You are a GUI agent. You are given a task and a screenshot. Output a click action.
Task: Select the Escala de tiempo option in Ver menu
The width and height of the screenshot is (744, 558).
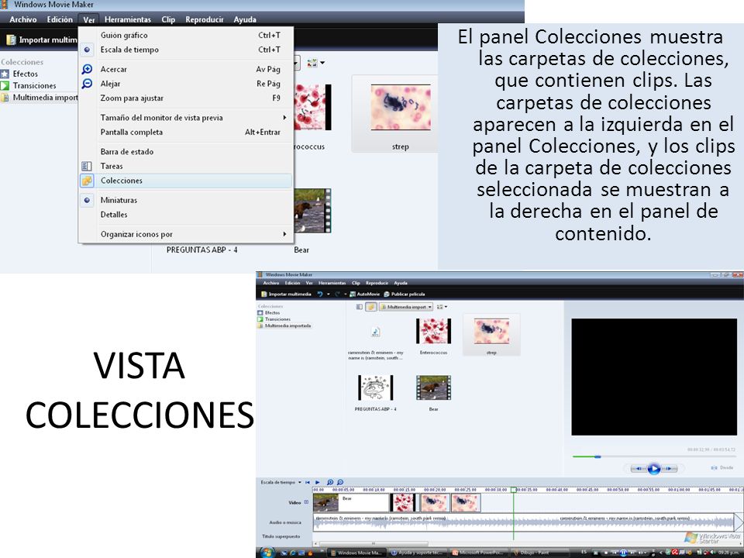click(x=186, y=50)
